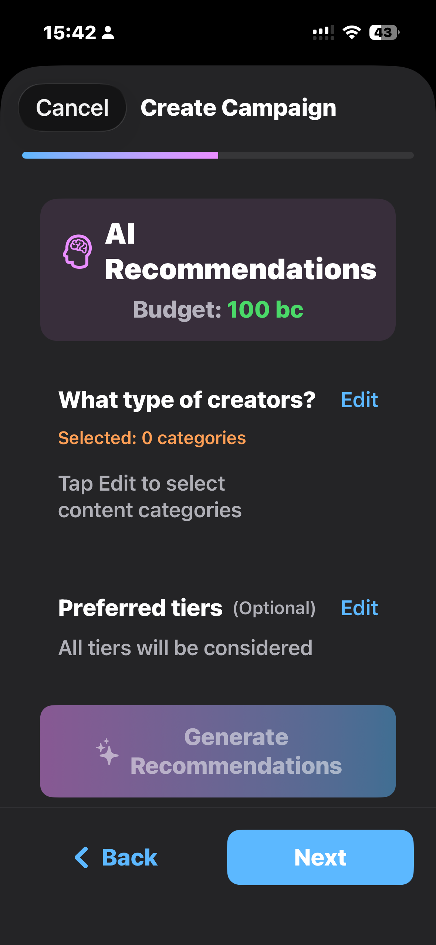Click the sparkles icon on Generate button
The width and height of the screenshot is (436, 945).
tap(107, 751)
